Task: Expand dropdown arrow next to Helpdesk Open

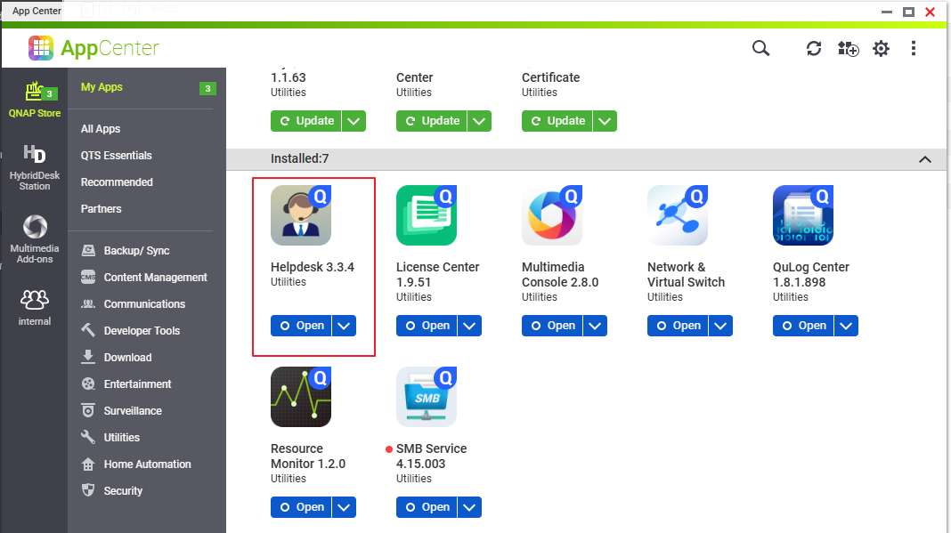Action: pos(345,326)
